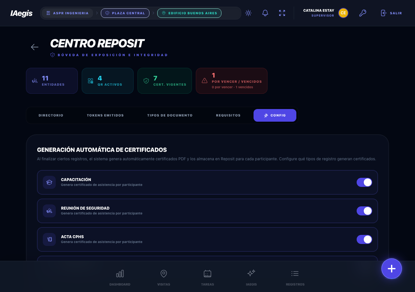The height and width of the screenshot is (292, 415).
Task: Click the key icon in header
Action: (x=363, y=13)
